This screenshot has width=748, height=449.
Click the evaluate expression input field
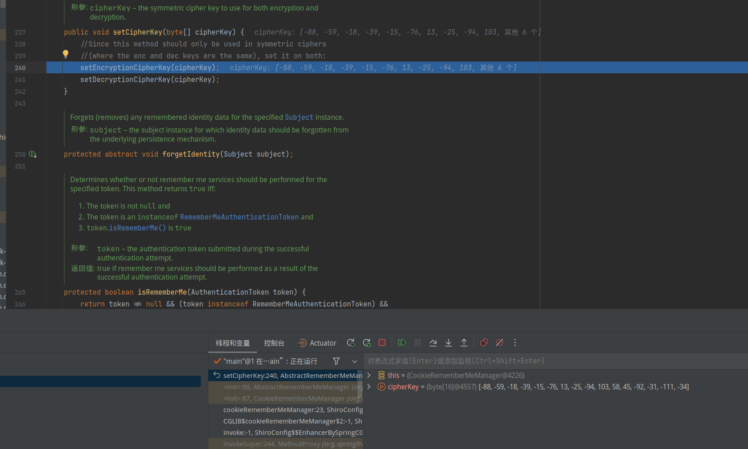(555, 361)
